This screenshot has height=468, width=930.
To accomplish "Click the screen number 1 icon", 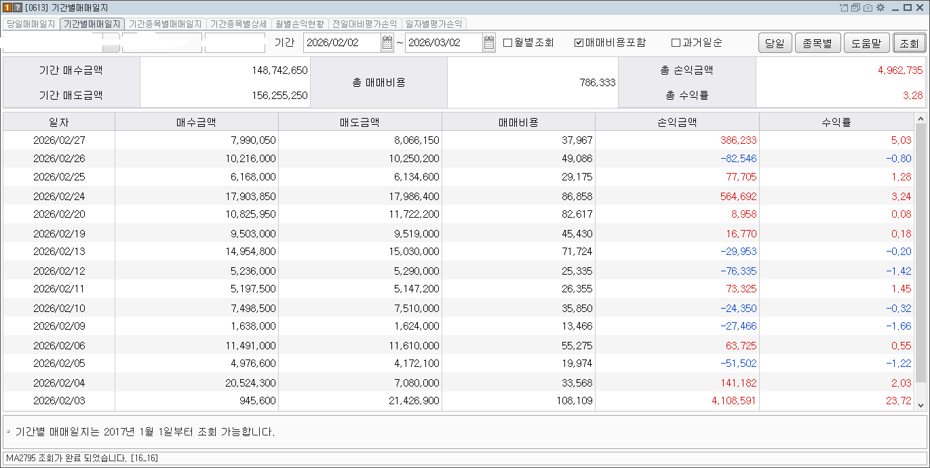I will (x=7, y=7).
